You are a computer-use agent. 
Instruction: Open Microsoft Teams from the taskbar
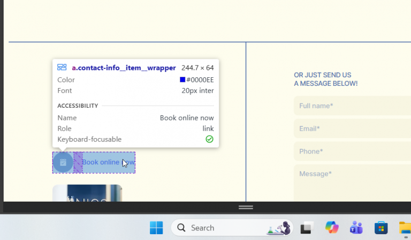356,227
